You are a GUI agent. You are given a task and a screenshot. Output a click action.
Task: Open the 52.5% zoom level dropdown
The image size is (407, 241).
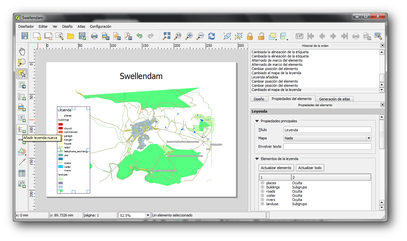point(148,215)
